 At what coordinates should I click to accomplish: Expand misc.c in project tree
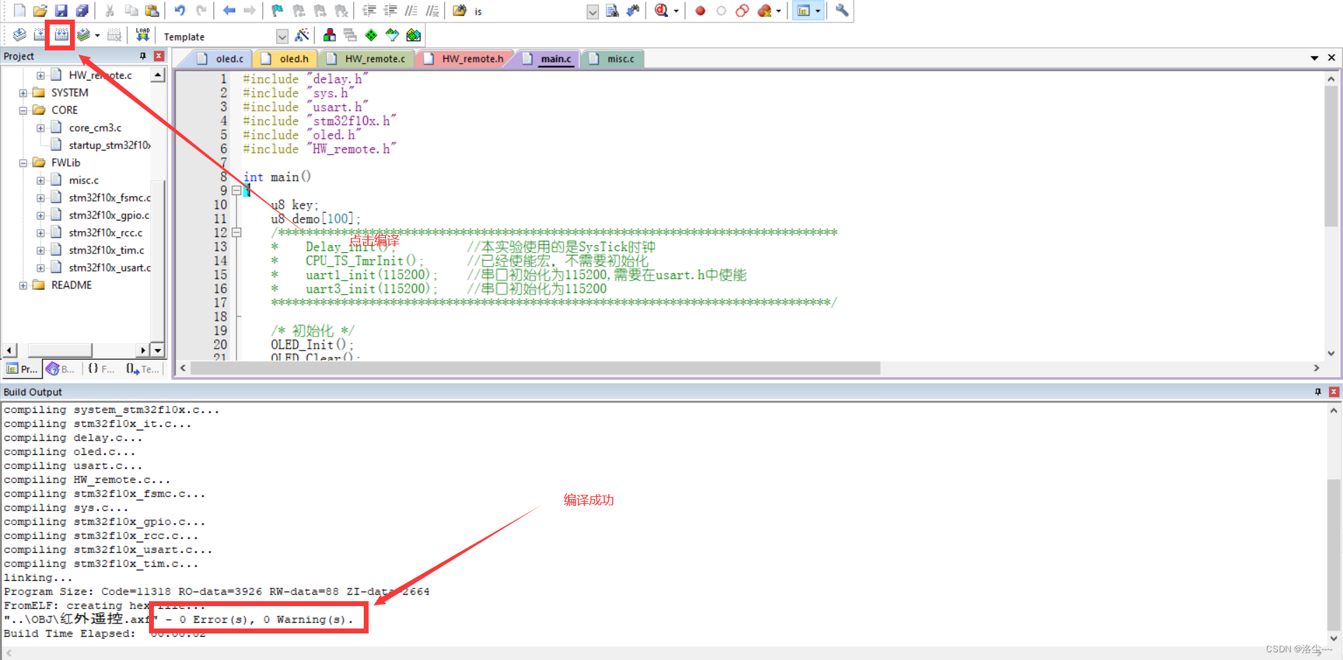pos(41,180)
